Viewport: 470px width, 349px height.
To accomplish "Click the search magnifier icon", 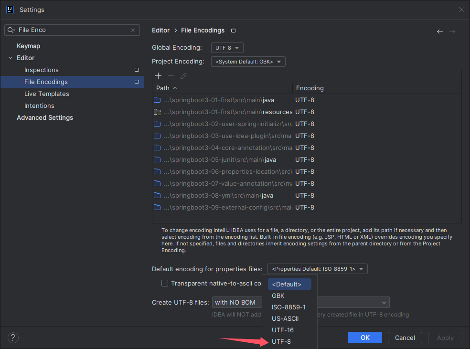I will pyautogui.click(x=11, y=30).
